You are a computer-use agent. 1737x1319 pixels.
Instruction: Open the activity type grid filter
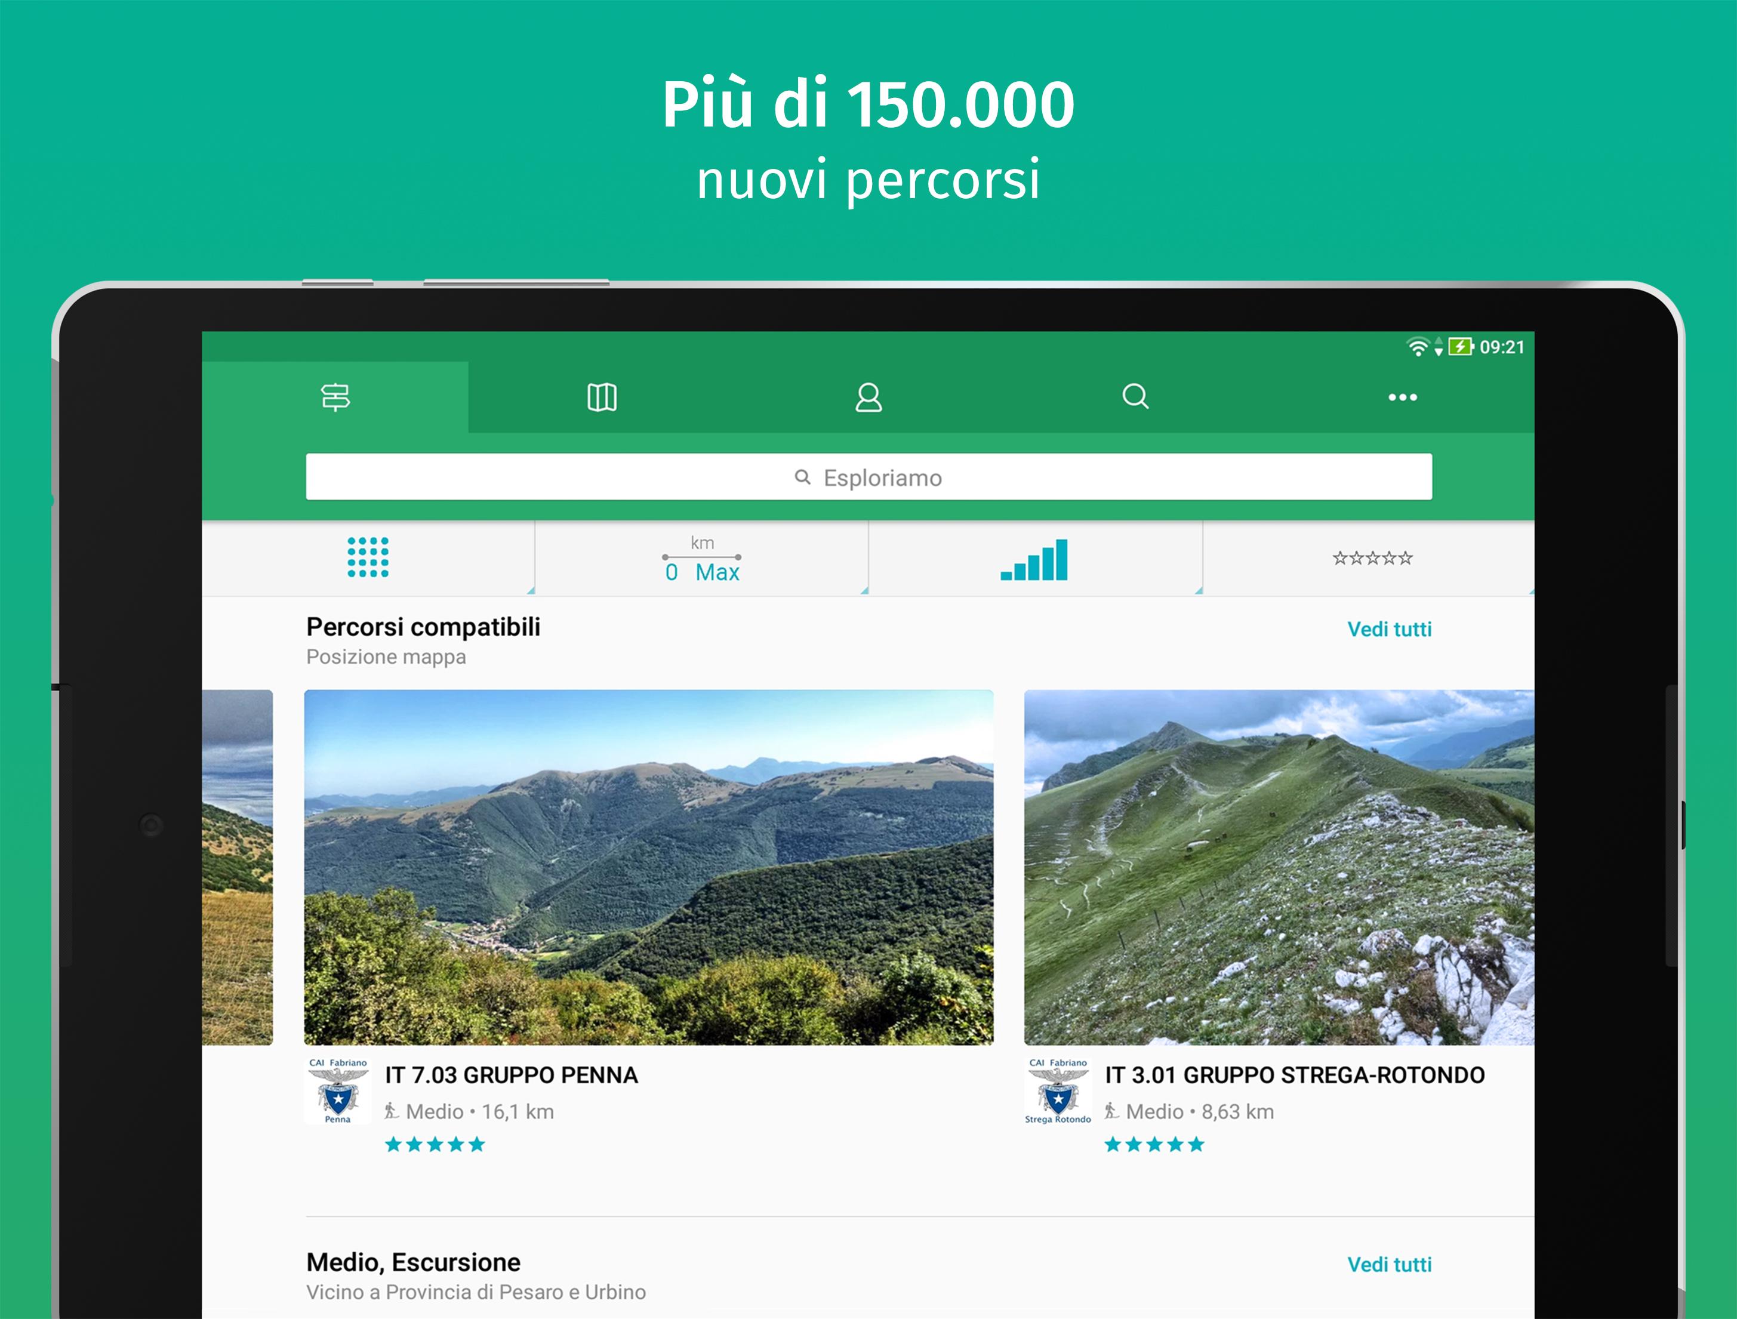pyautogui.click(x=368, y=558)
